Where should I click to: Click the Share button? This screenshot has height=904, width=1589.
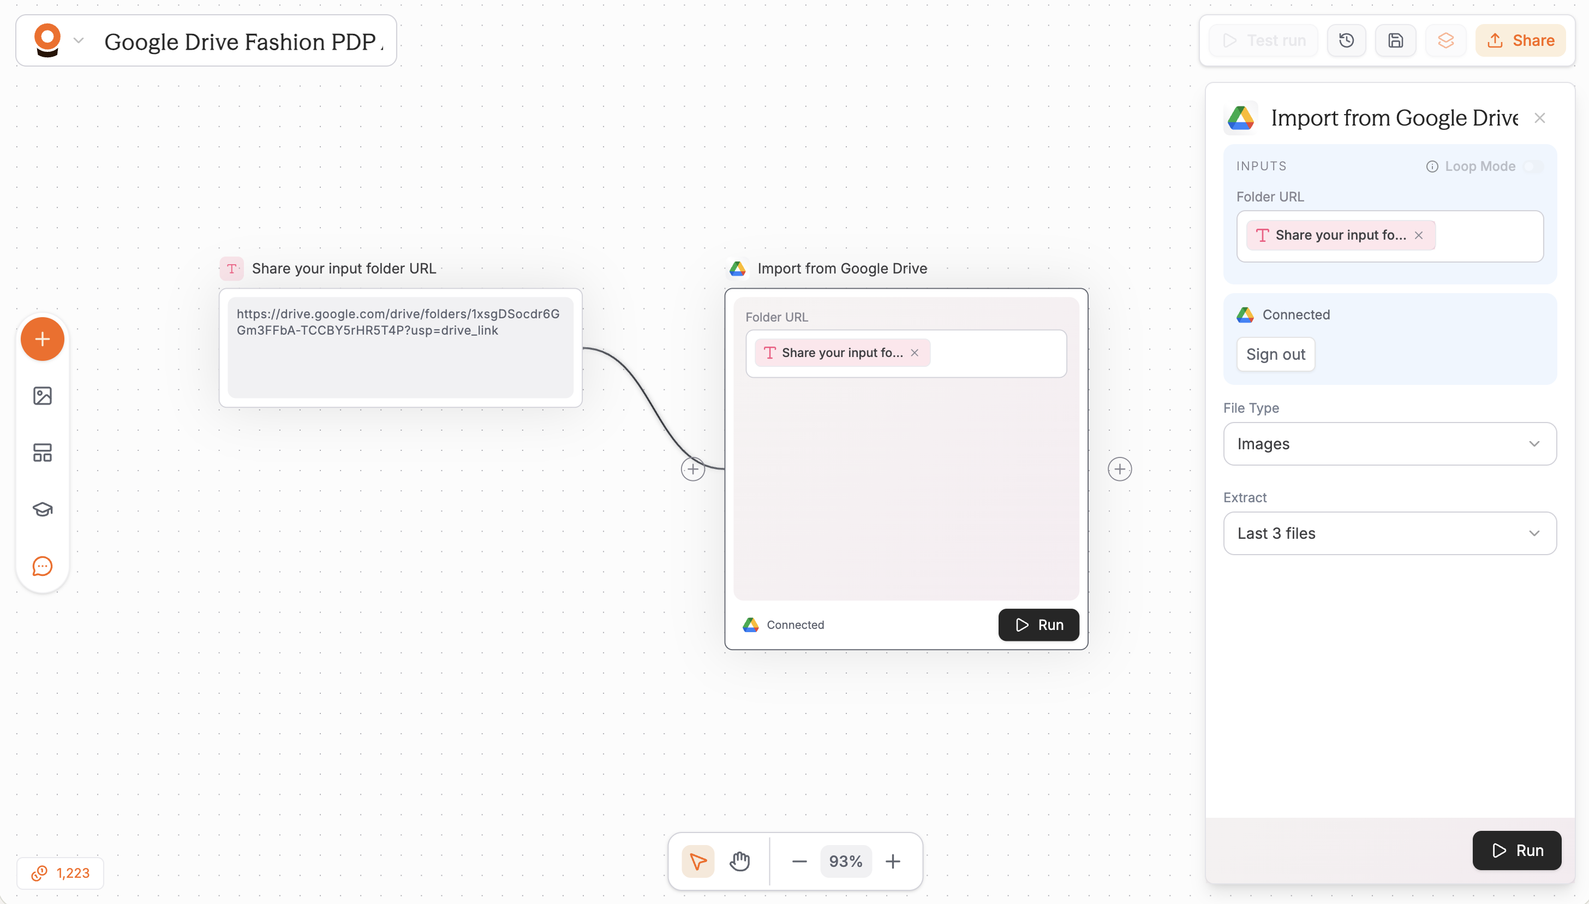pyautogui.click(x=1520, y=40)
